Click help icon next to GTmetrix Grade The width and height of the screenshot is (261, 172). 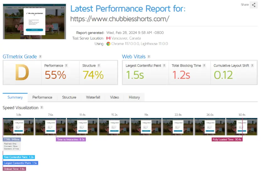[40, 57]
